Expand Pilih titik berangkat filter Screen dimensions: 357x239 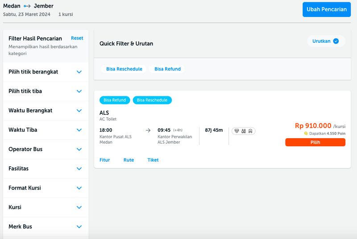coord(46,72)
